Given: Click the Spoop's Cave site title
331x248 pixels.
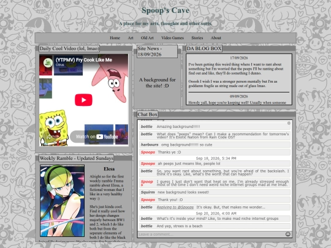Looking at the screenshot, I should [x=165, y=10].
